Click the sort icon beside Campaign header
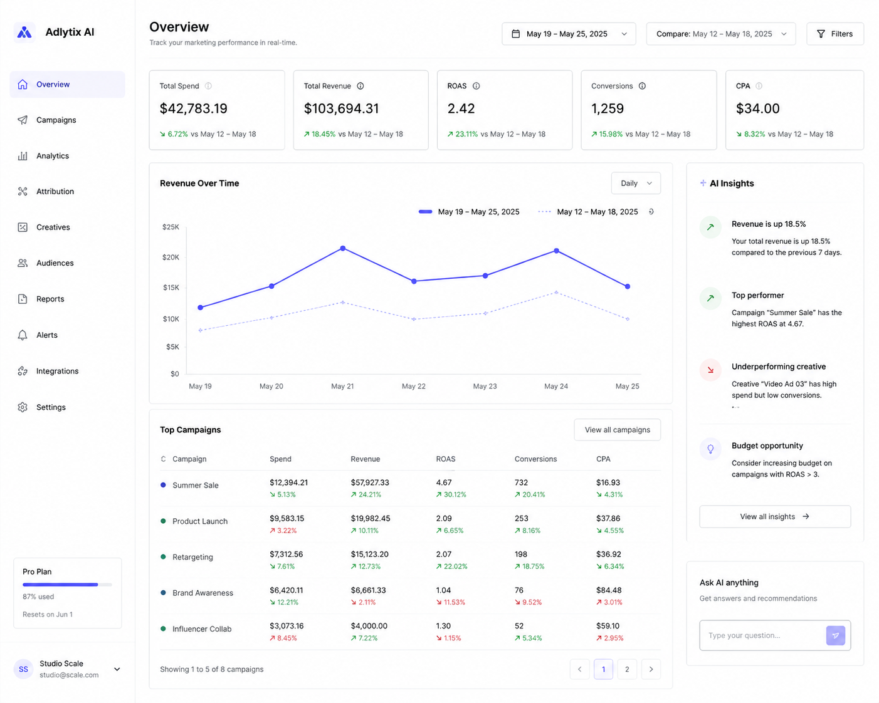The image size is (879, 703). tap(164, 459)
